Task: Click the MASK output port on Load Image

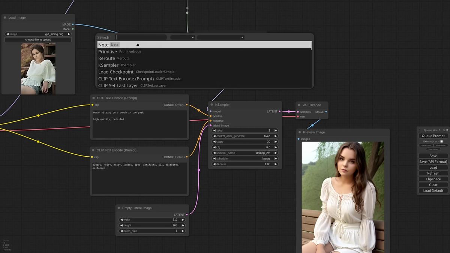Action: (73, 29)
